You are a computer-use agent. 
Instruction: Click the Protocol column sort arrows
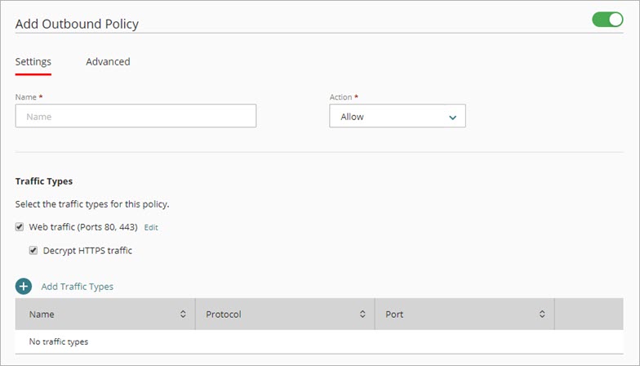click(x=362, y=315)
